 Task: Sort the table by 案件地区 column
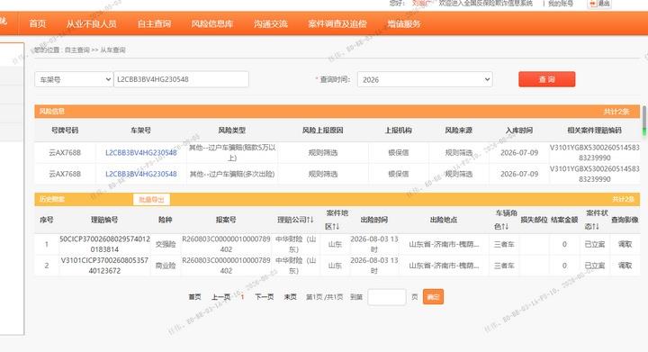pos(337,220)
